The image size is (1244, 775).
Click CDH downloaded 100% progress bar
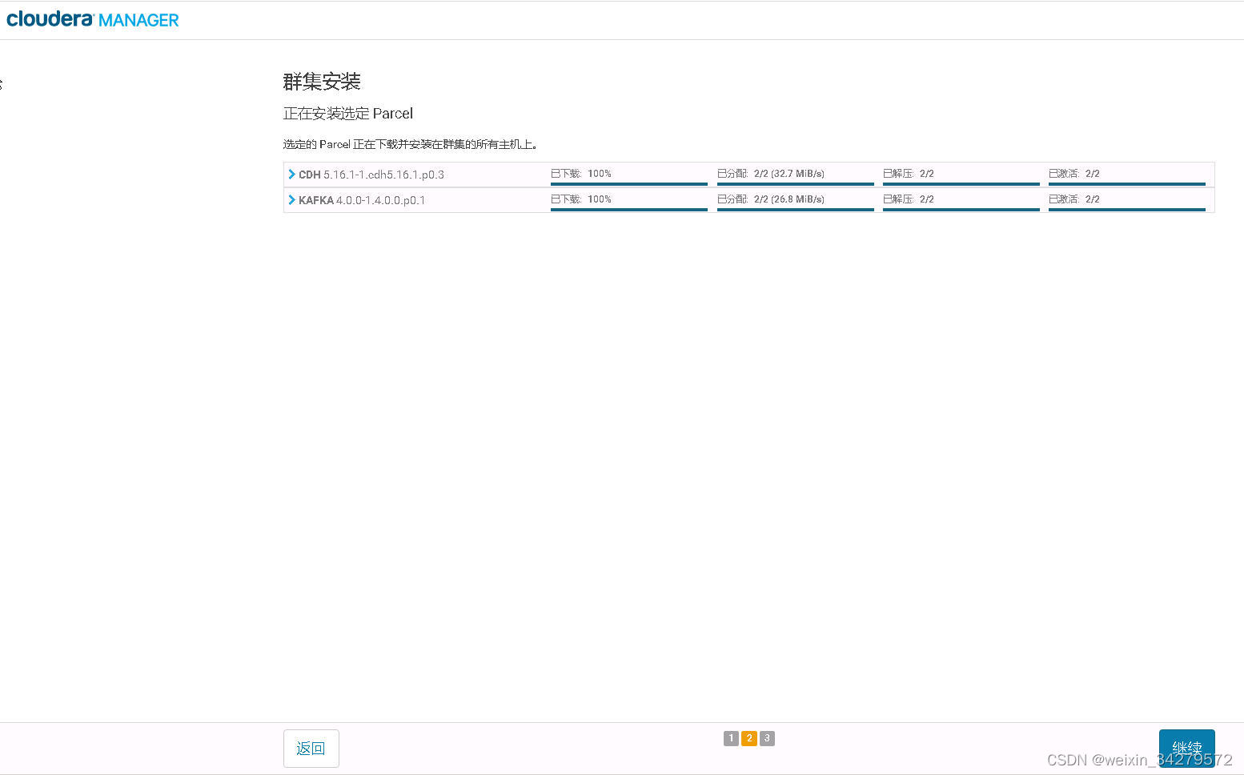(x=629, y=183)
